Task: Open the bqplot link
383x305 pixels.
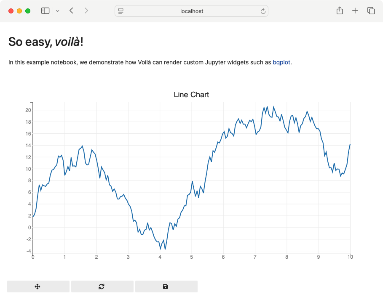Action: (x=282, y=63)
